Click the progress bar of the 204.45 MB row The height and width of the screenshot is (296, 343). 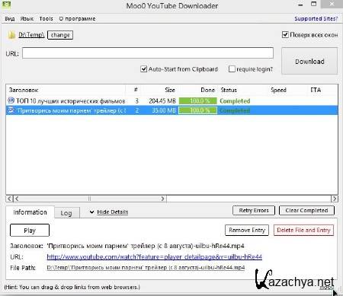point(198,101)
